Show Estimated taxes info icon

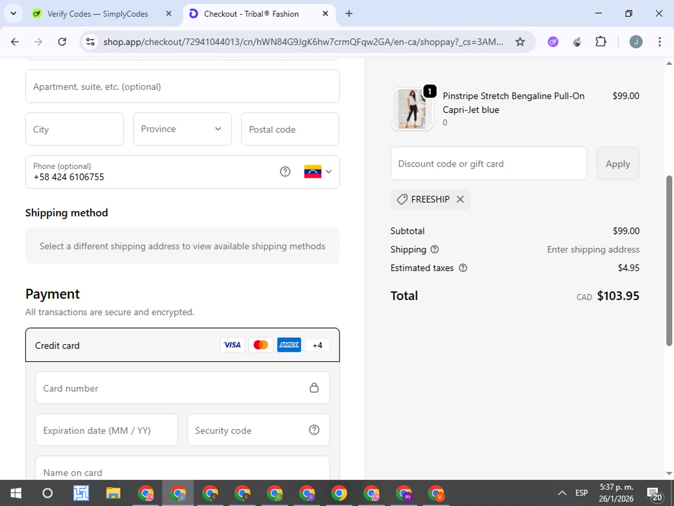click(463, 268)
